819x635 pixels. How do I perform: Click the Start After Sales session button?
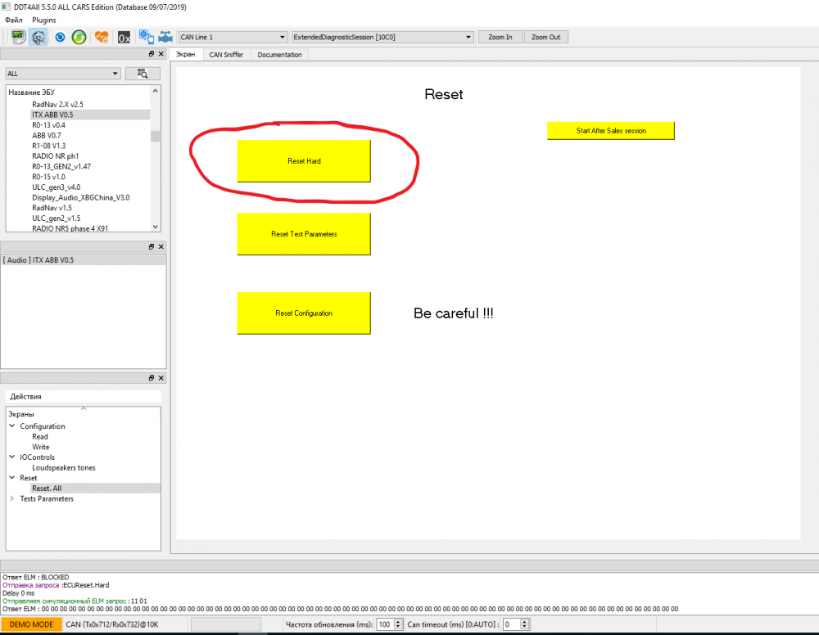611,130
